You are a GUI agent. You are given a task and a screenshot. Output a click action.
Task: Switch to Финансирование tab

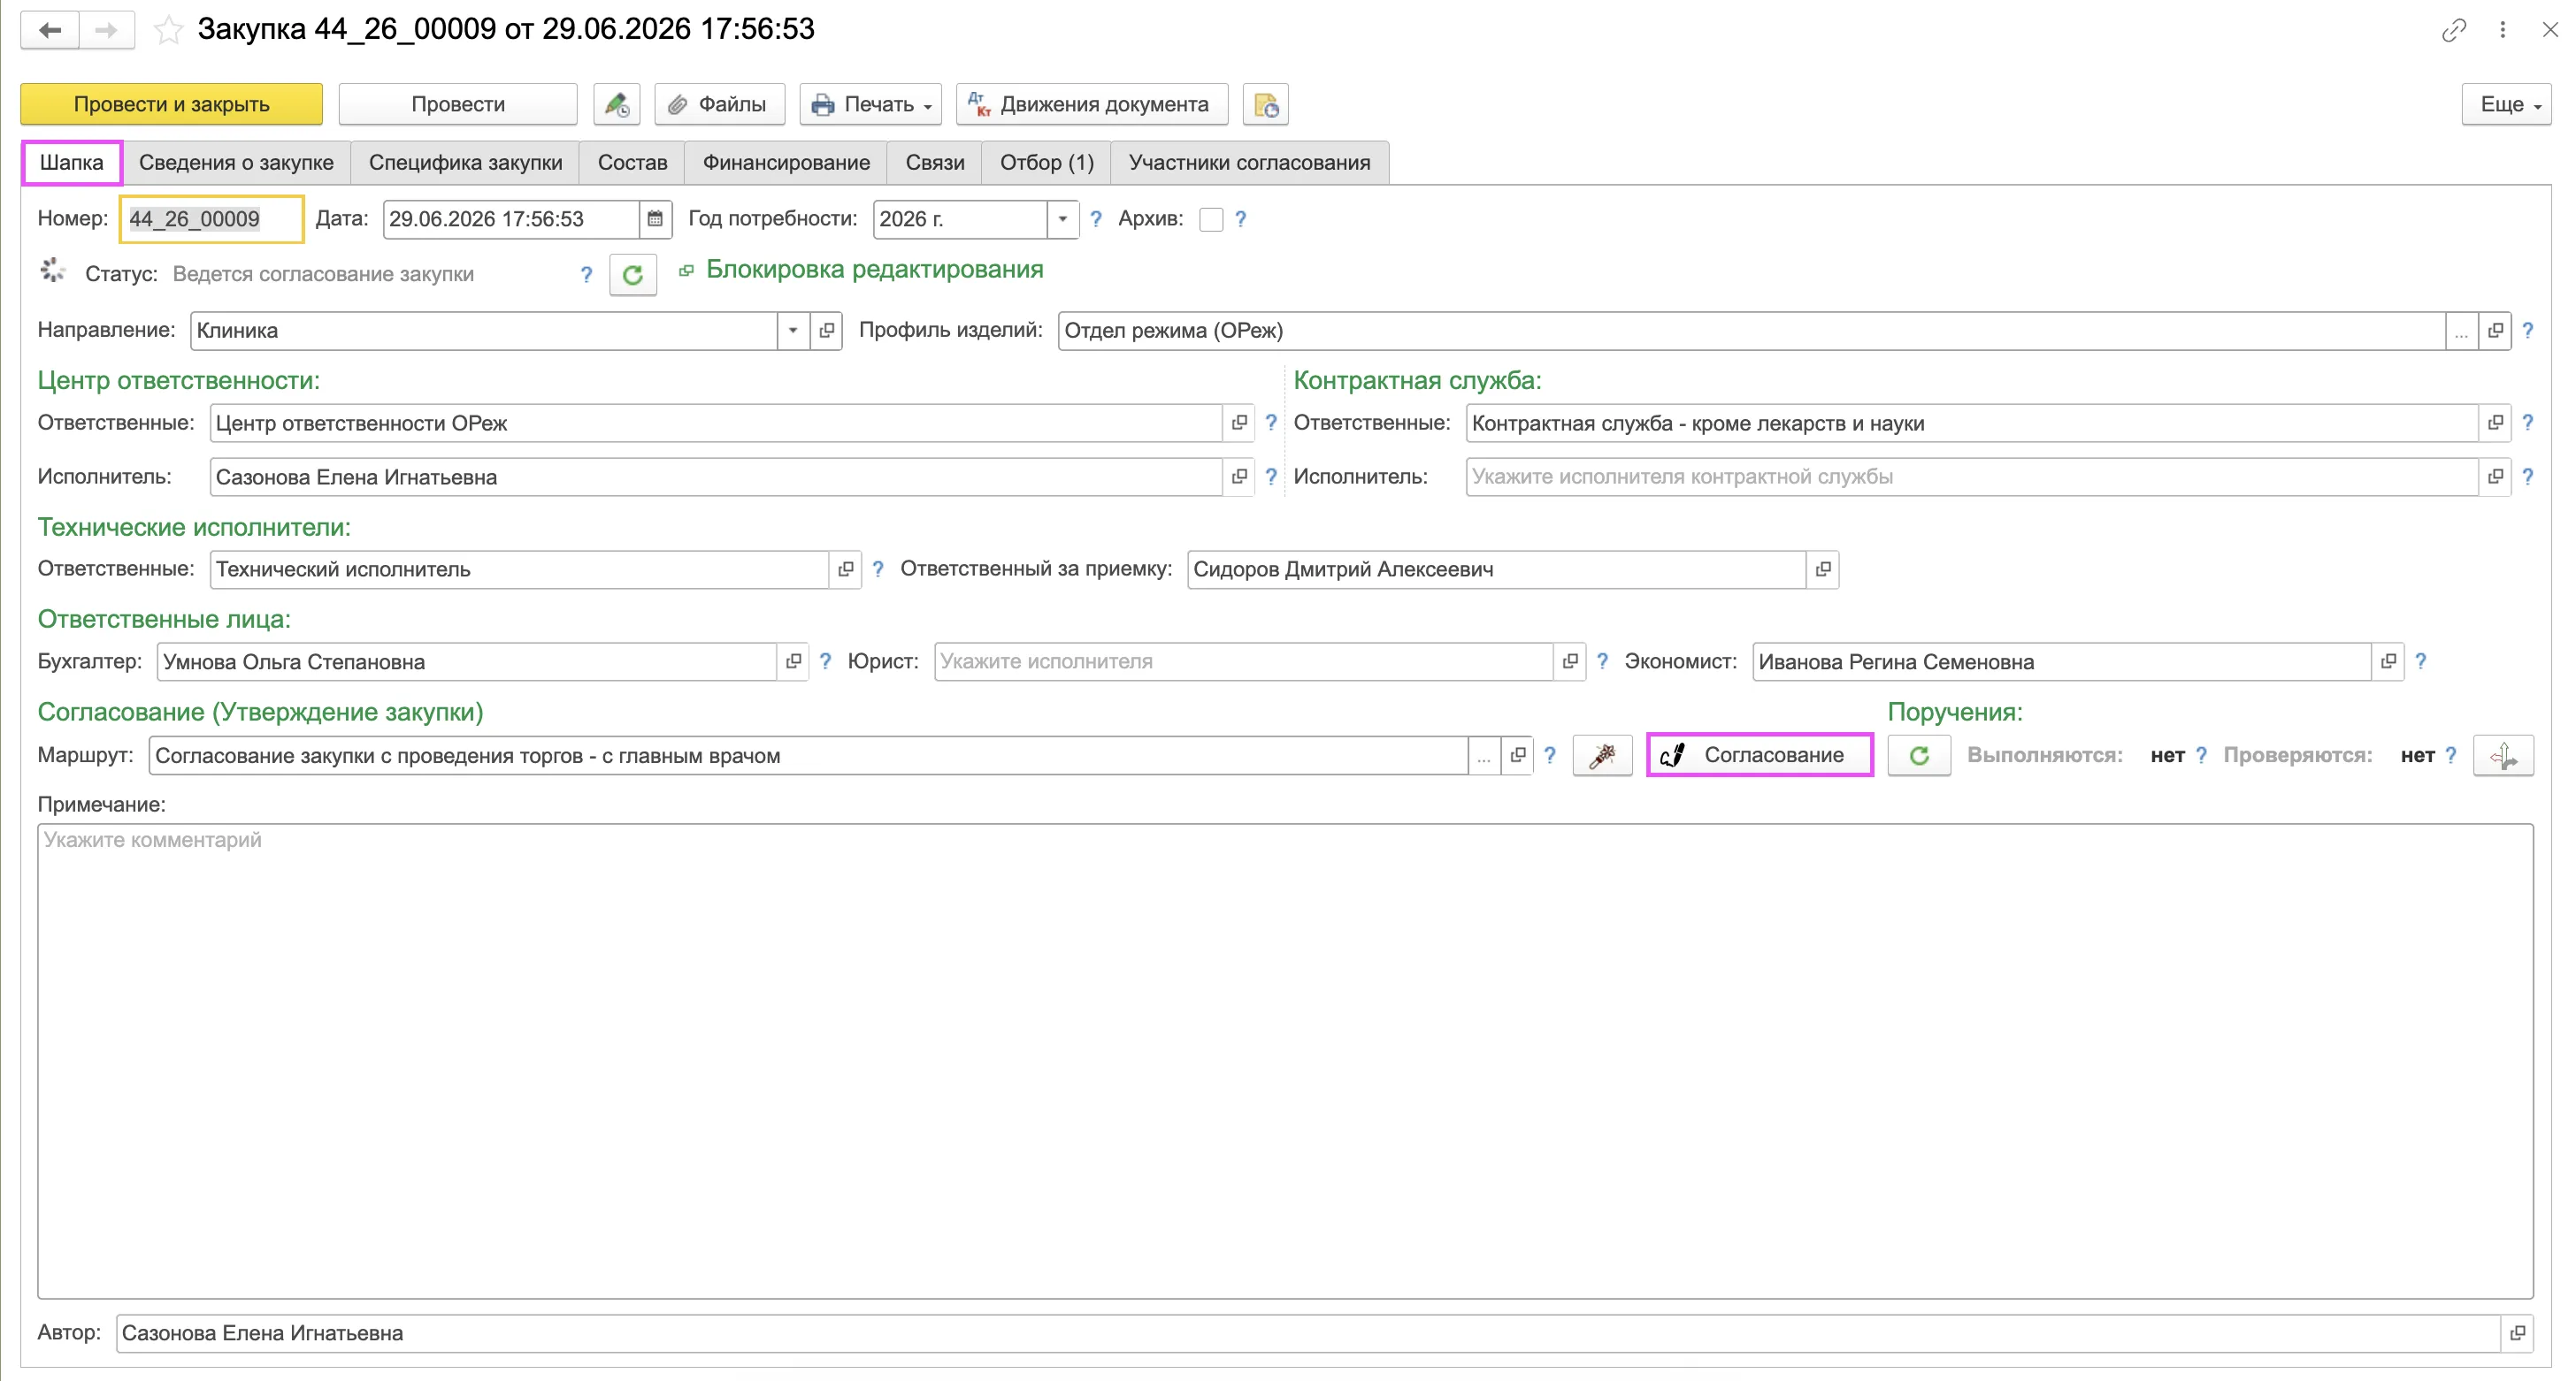tap(786, 163)
